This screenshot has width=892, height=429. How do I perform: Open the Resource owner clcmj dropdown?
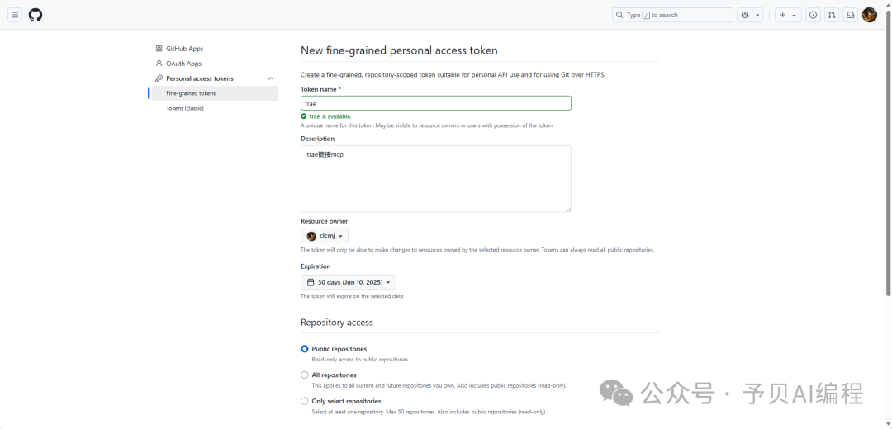[x=325, y=236]
